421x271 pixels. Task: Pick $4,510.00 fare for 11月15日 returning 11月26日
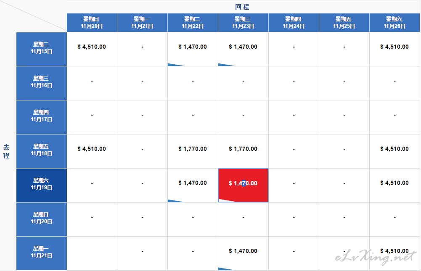(x=395, y=49)
